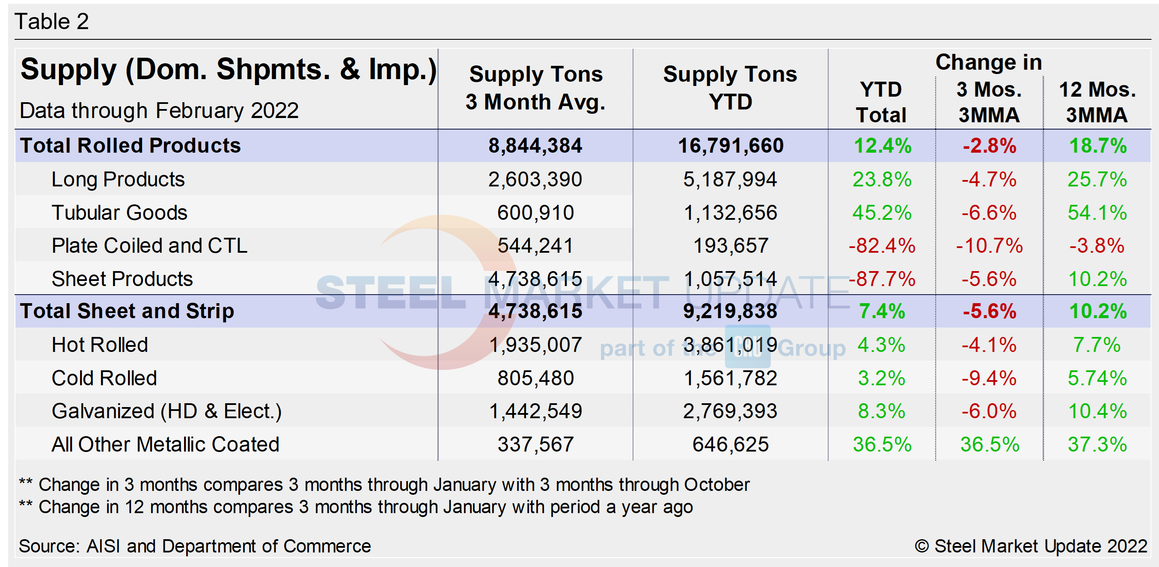This screenshot has height=567, width=1159.
Task: Select the "Total Sheet and Strip" row label
Action: pyautogui.click(x=127, y=311)
